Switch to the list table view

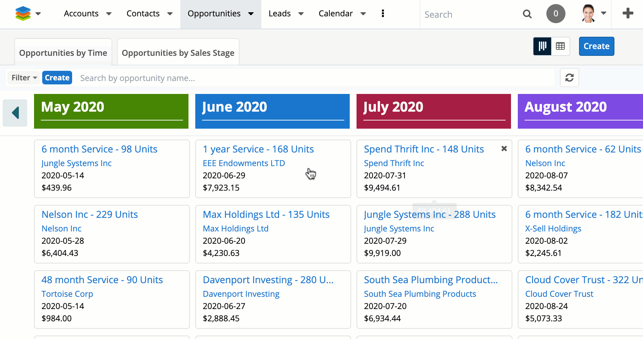pos(560,46)
